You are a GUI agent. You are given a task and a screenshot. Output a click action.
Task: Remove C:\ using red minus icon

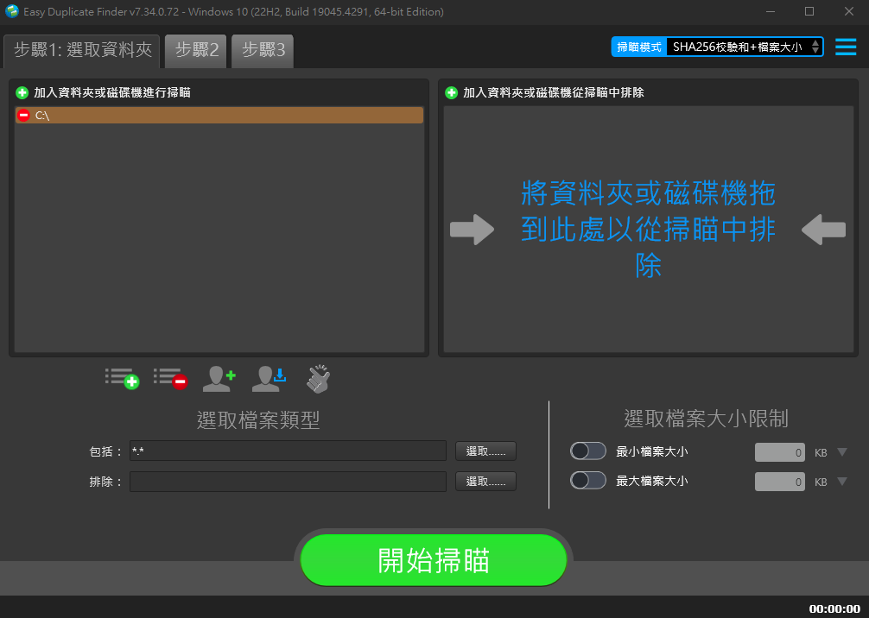pyautogui.click(x=23, y=115)
